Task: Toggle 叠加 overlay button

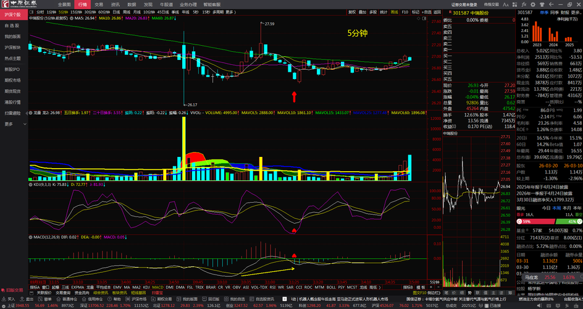Action: click(362, 12)
